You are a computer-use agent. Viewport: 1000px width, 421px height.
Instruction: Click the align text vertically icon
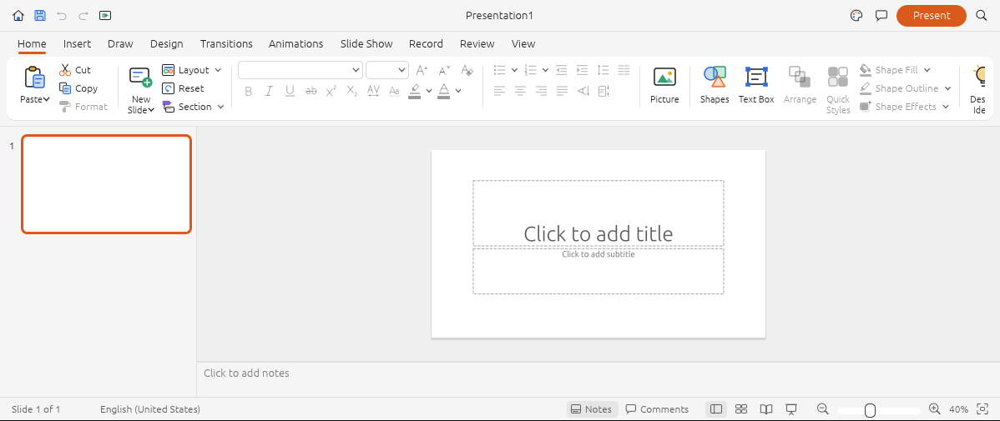[x=604, y=91]
